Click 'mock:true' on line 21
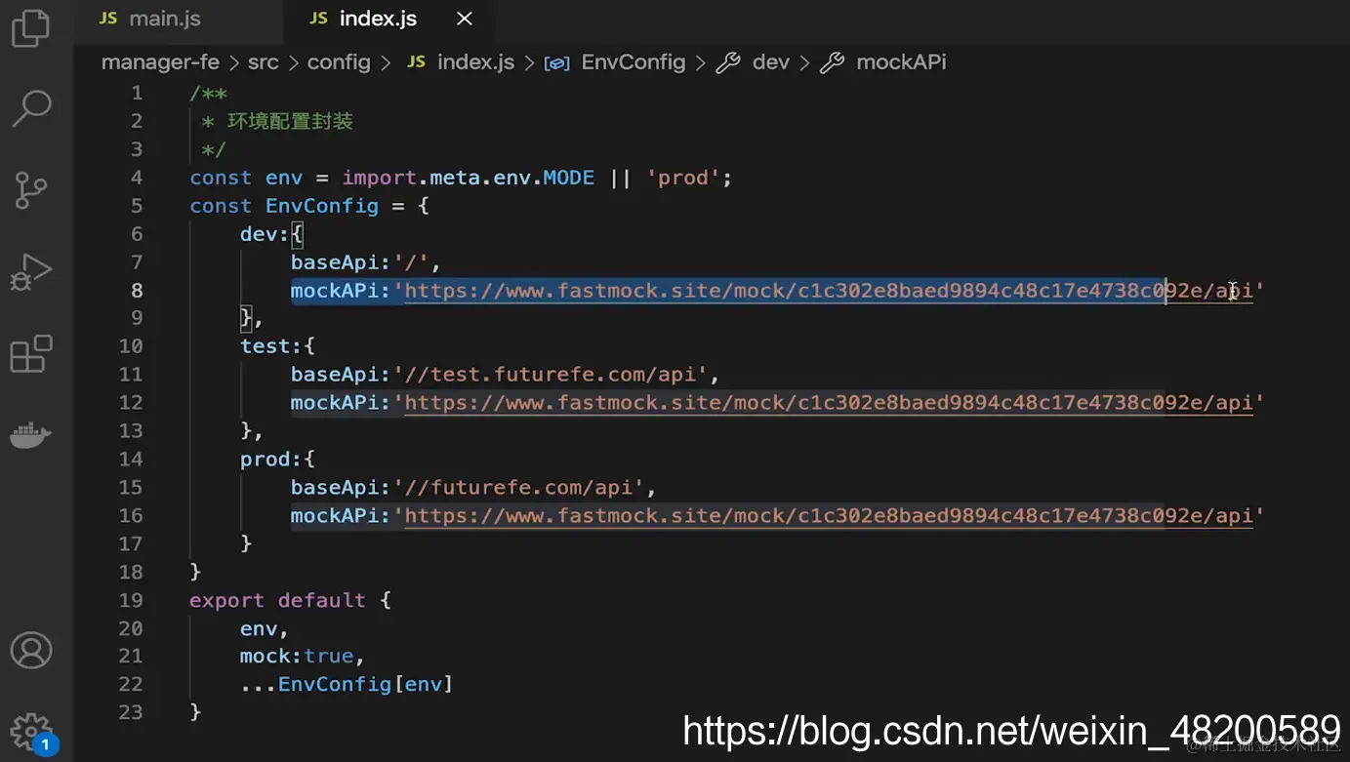The width and height of the screenshot is (1350, 762). 297,657
